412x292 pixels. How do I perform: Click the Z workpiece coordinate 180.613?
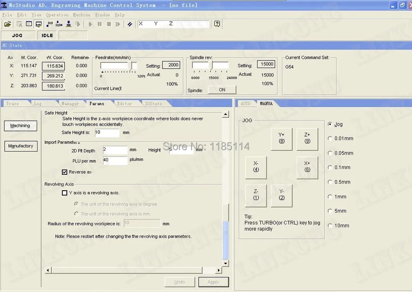(x=53, y=86)
